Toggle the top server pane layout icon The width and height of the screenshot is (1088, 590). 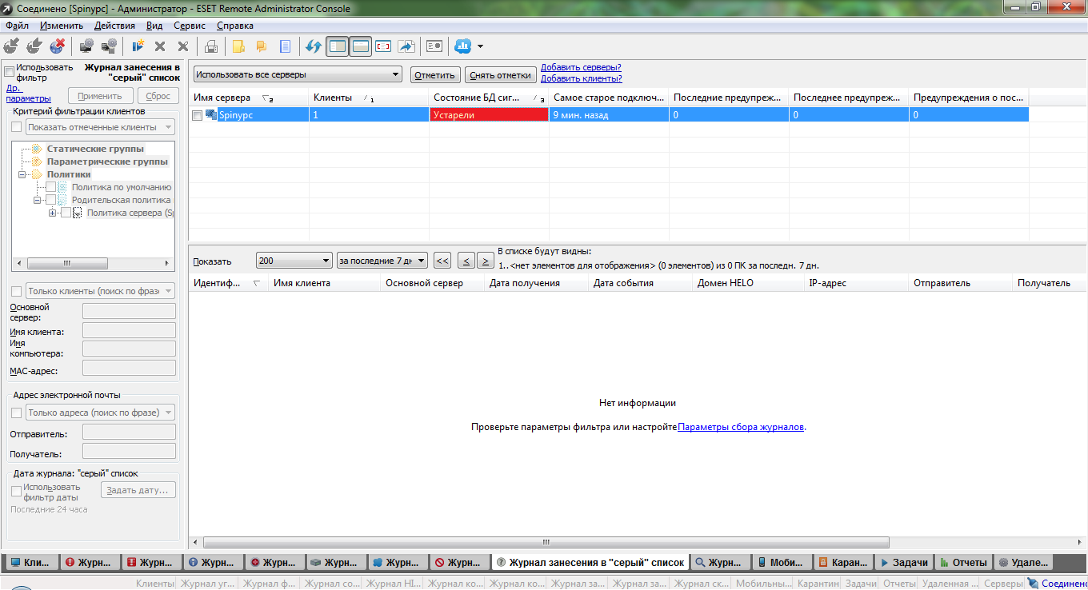[360, 46]
